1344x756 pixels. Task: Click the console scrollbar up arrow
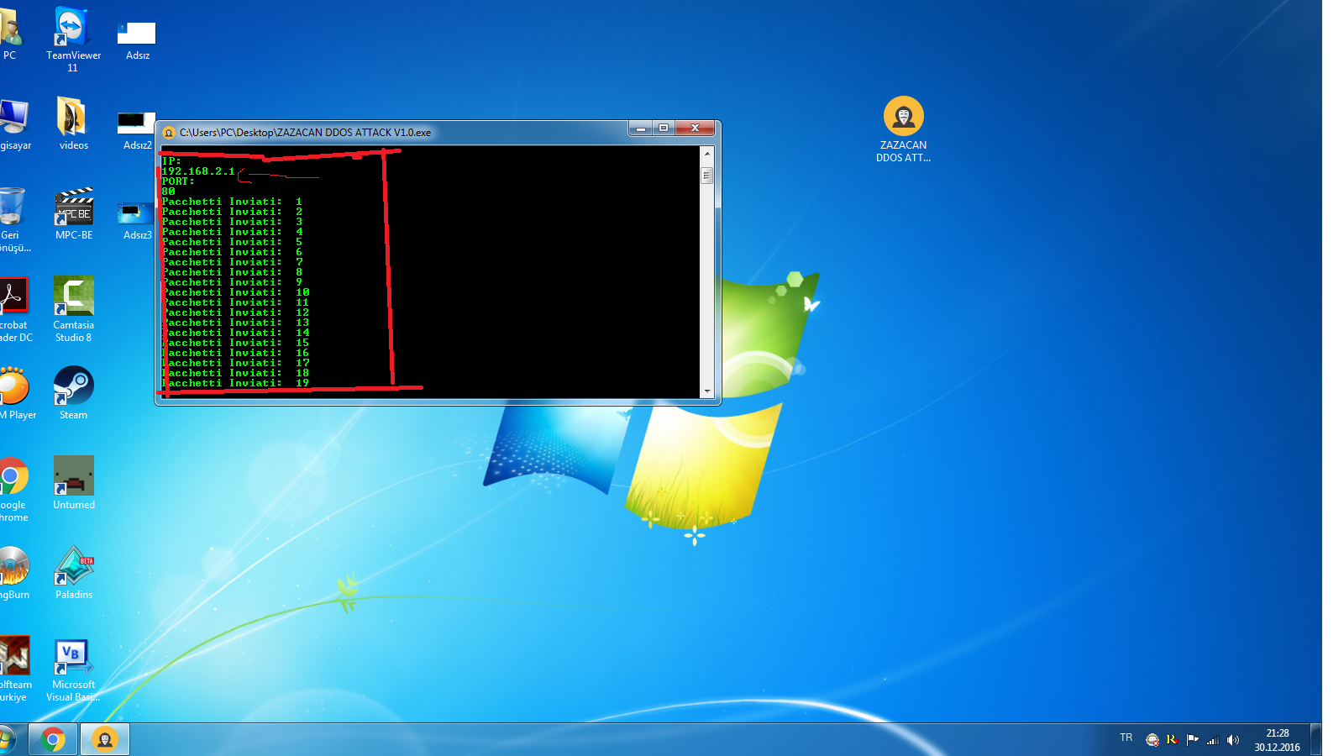coord(706,154)
